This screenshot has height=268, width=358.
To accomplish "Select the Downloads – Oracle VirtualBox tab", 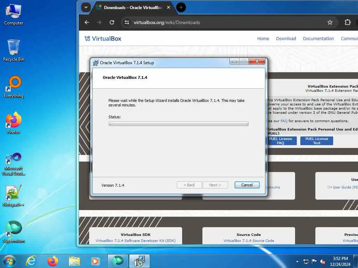I will tap(134, 8).
